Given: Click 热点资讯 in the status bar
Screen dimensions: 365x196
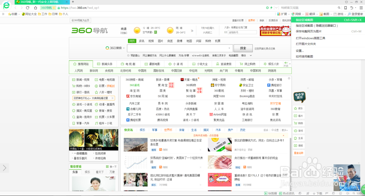Looking at the screenshot, I should [x=287, y=193].
